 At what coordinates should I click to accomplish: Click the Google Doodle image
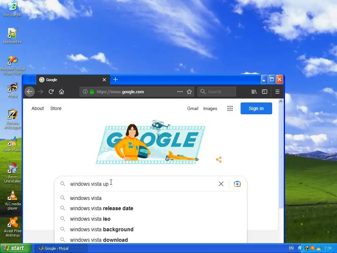pyautogui.click(x=150, y=142)
